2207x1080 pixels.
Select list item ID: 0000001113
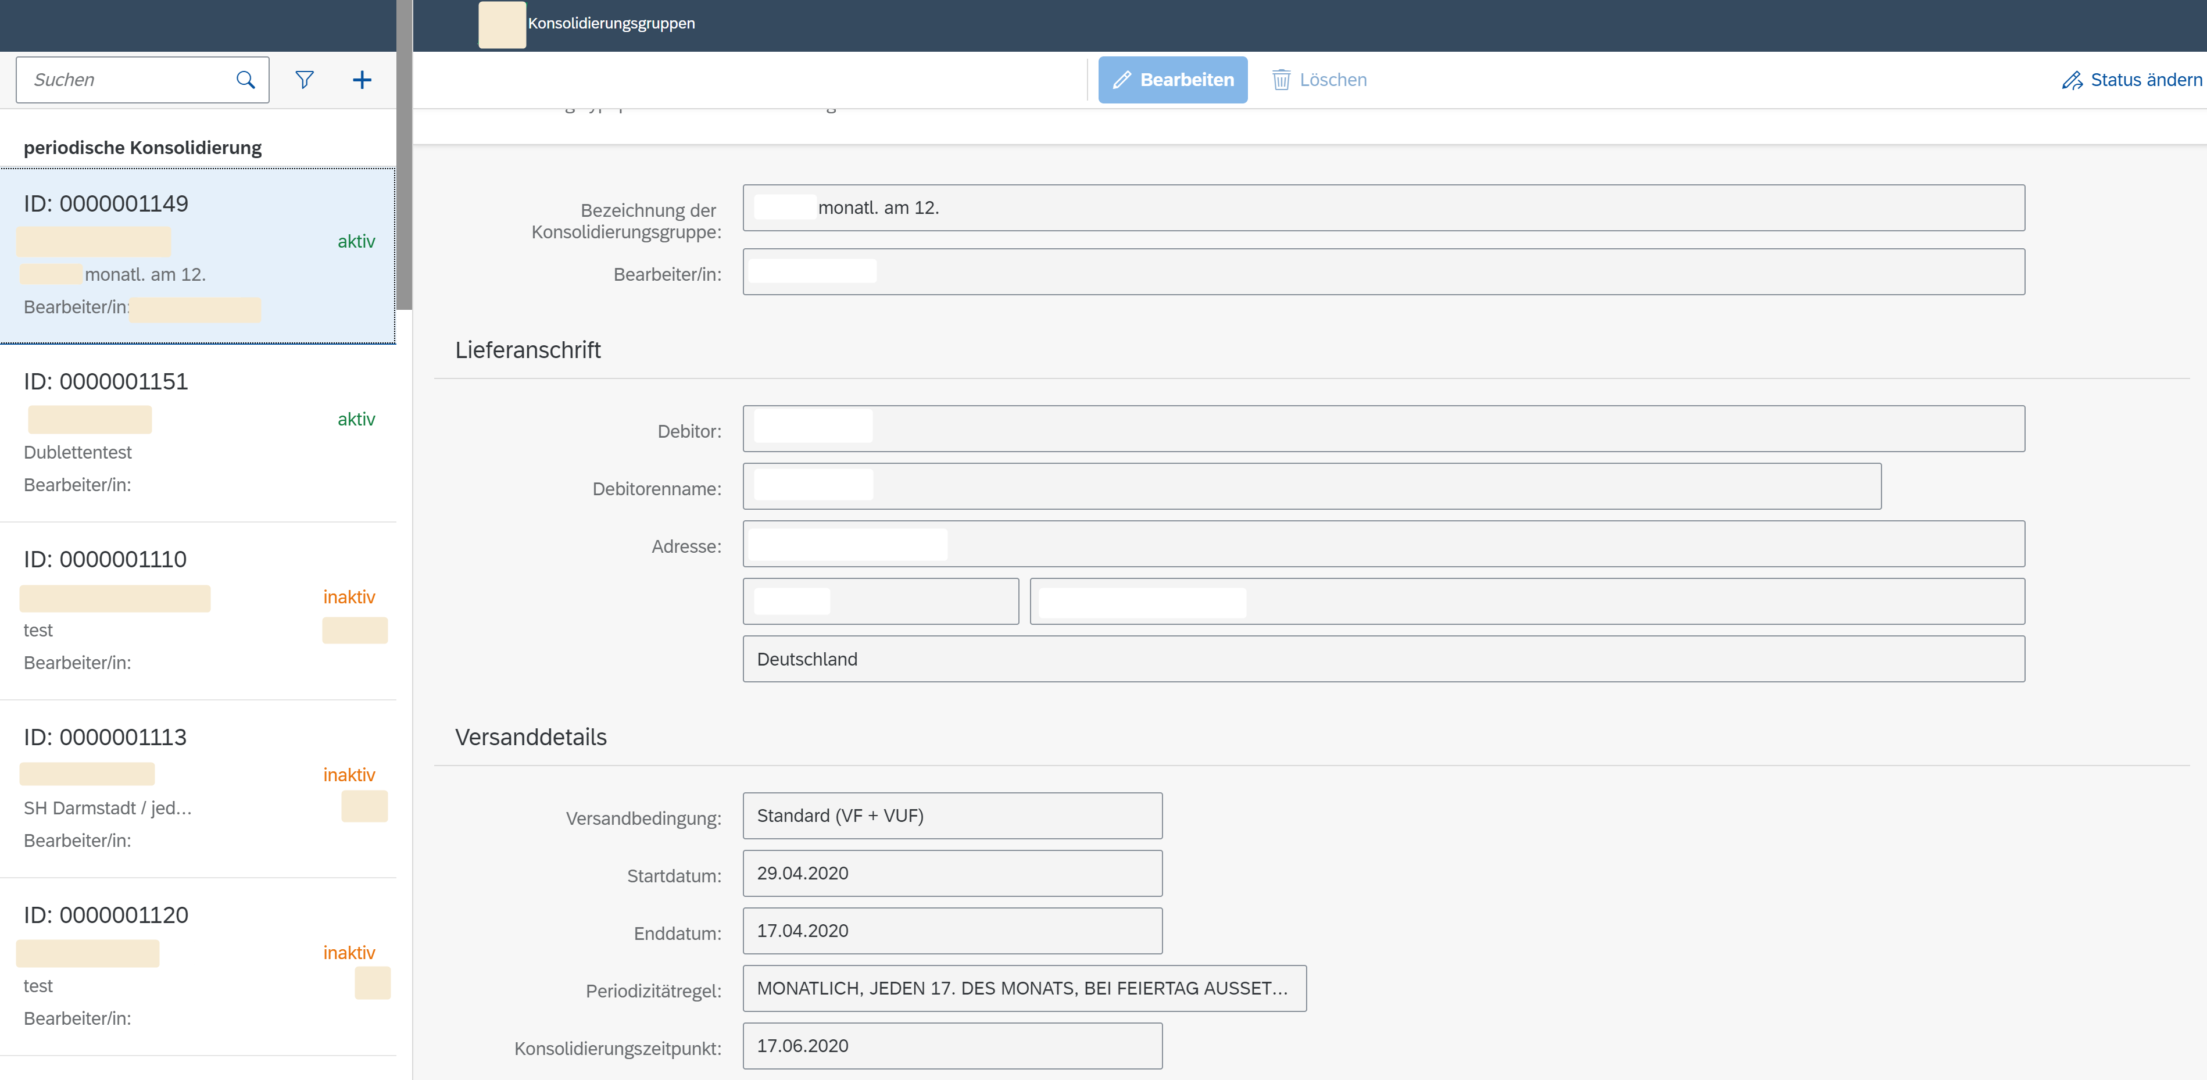[198, 789]
